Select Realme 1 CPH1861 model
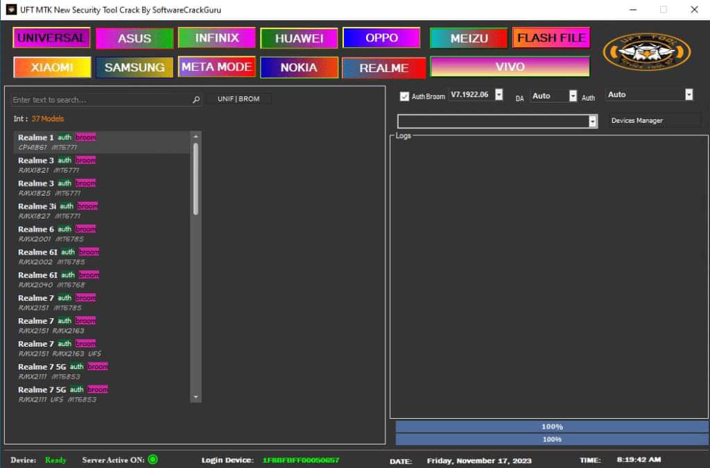Image resolution: width=710 pixels, height=468 pixels. [x=103, y=142]
